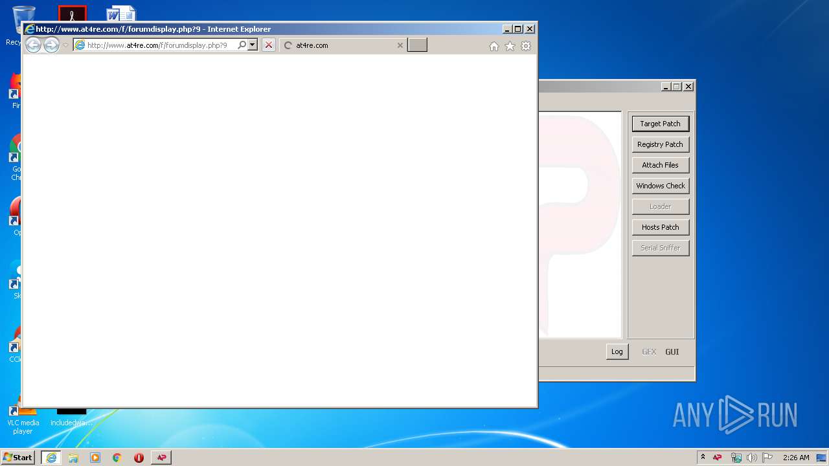
Task: Open the Word document desktop icon
Action: pos(121,14)
